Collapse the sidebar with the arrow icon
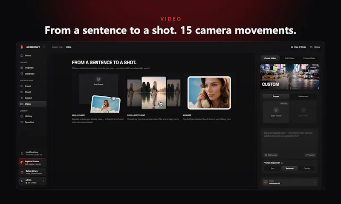 [x=44, y=47]
